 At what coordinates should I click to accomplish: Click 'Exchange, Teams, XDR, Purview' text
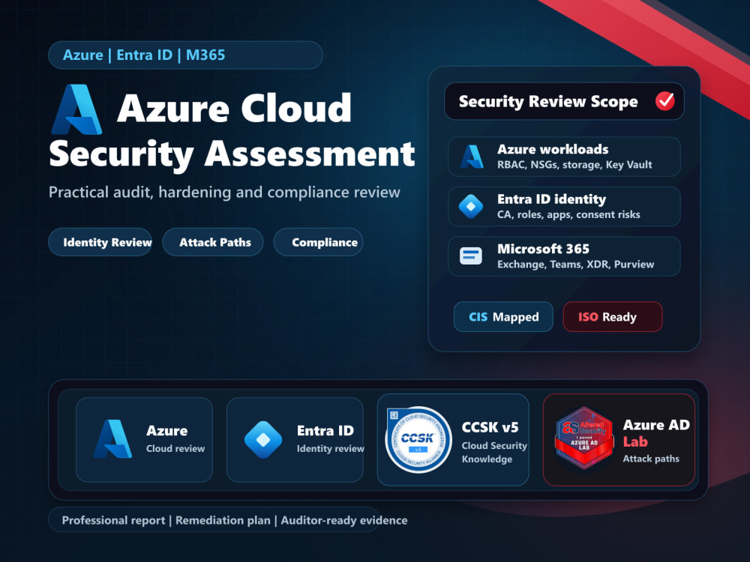click(575, 265)
